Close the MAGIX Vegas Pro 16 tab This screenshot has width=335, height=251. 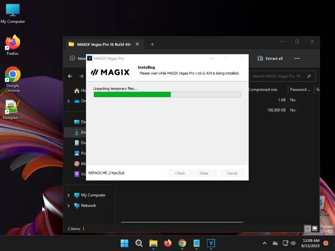pyautogui.click(x=137, y=44)
